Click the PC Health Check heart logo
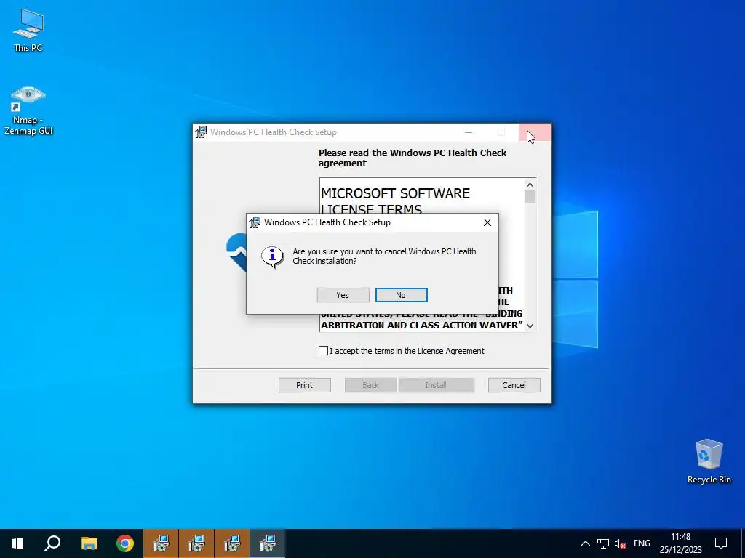The image size is (745, 558). (237, 253)
